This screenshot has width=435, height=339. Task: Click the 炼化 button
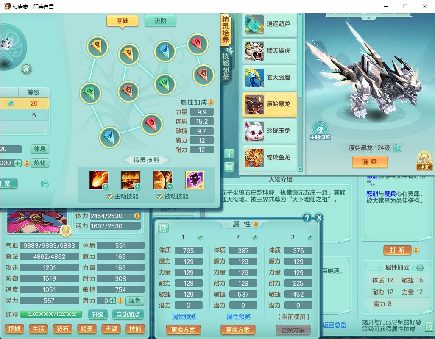tap(40, 163)
